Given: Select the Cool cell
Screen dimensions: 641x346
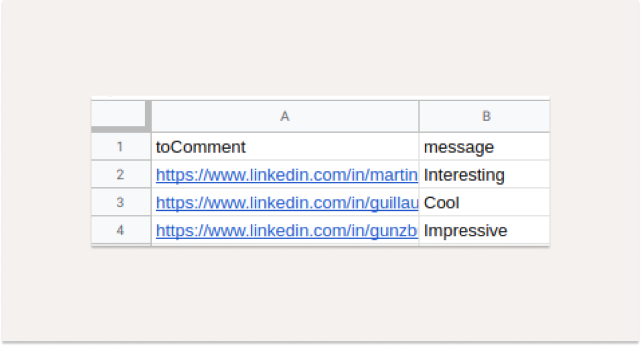Looking at the screenshot, I should coord(485,202).
